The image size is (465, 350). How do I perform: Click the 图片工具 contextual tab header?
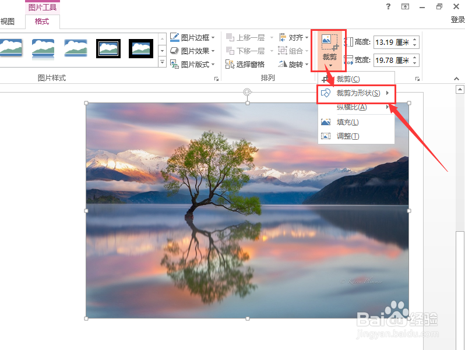pyautogui.click(x=43, y=8)
